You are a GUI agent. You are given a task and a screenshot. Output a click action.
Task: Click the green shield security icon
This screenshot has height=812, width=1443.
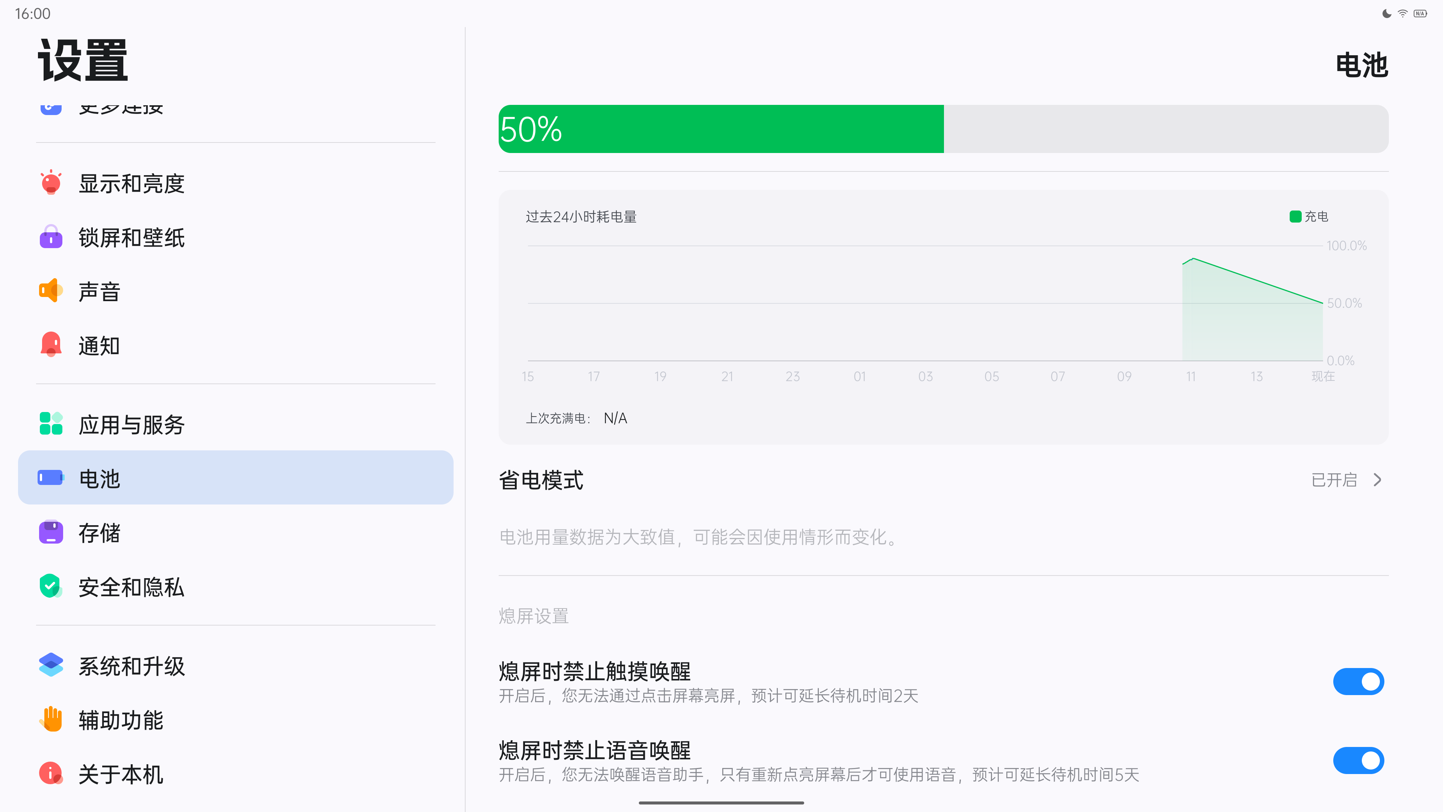point(51,586)
